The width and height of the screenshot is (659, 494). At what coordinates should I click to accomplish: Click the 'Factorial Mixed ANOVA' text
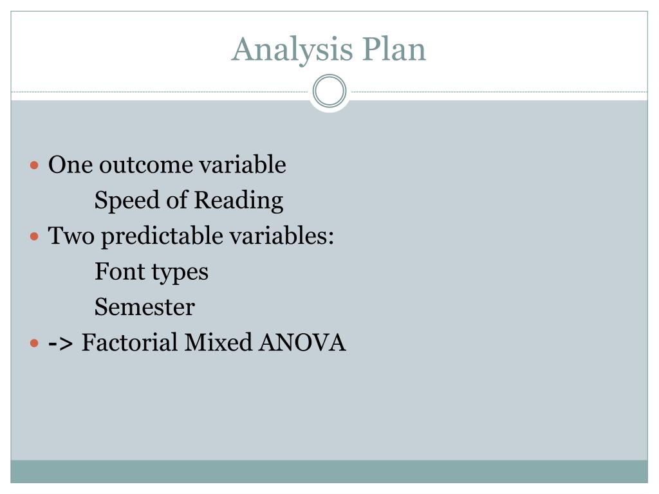click(x=214, y=342)
